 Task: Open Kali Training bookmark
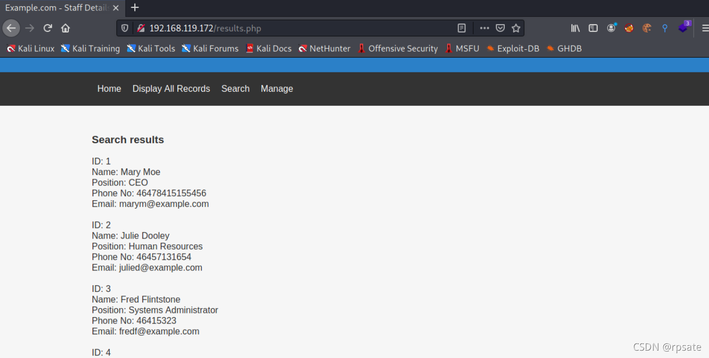pos(90,48)
